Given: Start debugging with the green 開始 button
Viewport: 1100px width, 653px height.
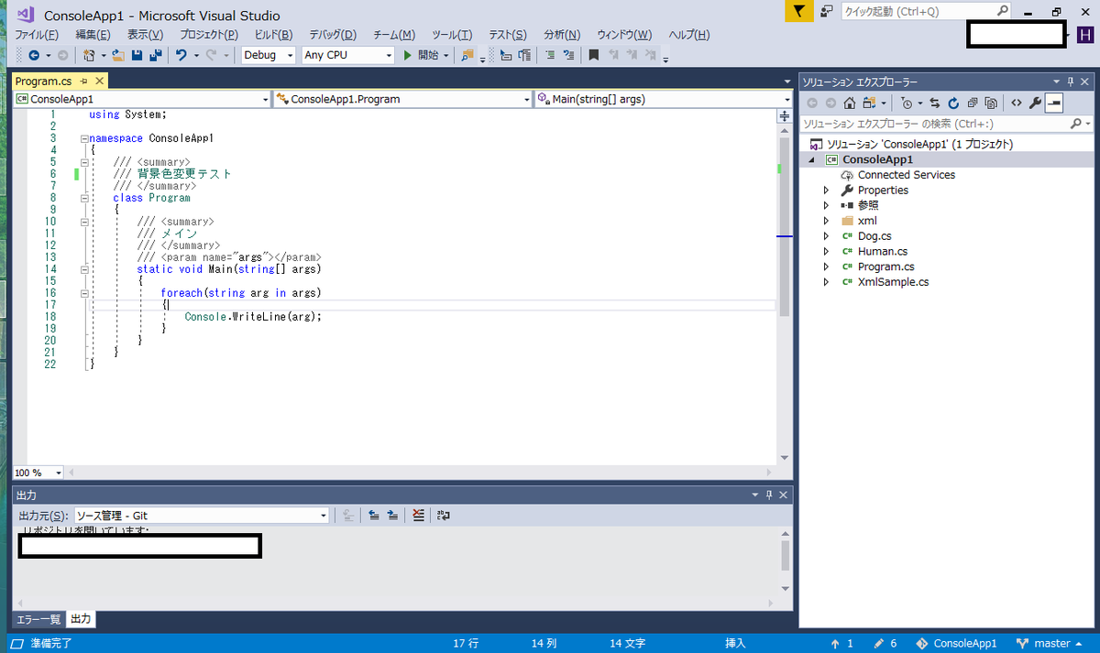Looking at the screenshot, I should tap(422, 55).
